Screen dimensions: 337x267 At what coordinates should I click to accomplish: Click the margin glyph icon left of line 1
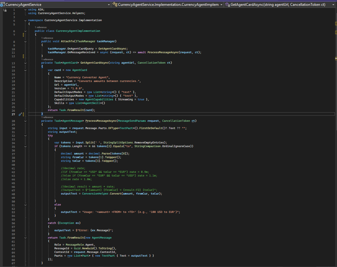5,10
